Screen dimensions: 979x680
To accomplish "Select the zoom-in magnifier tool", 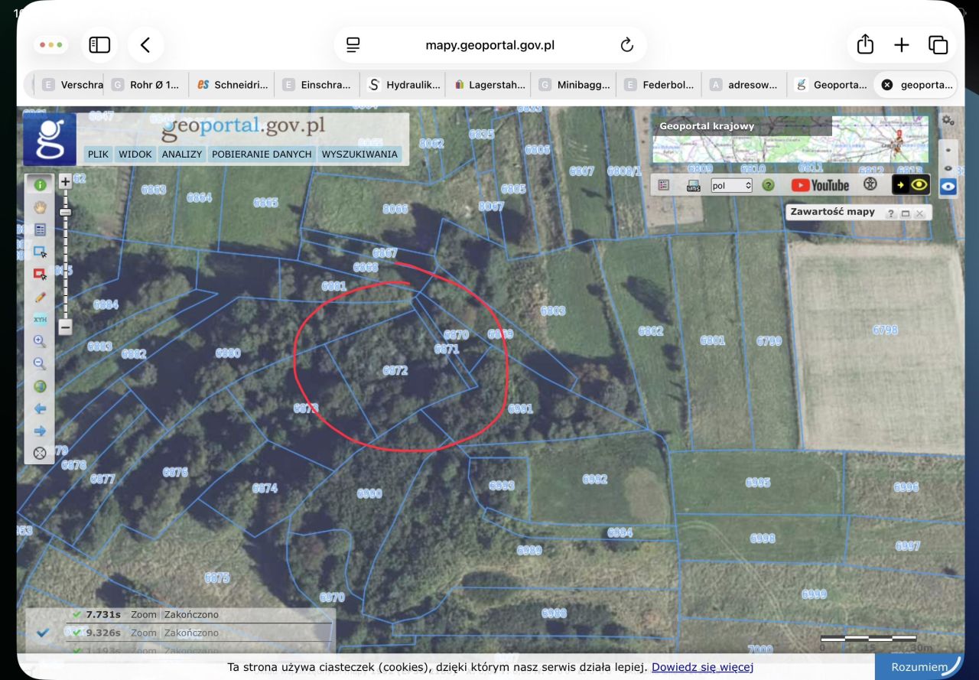I will click(x=40, y=341).
